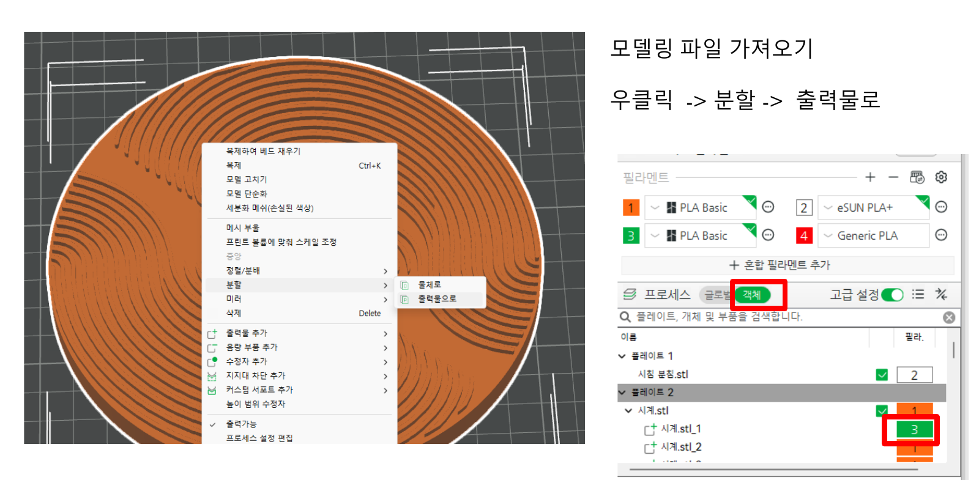
Task: Select the 시침 분침.stl tree row
Action: point(782,374)
